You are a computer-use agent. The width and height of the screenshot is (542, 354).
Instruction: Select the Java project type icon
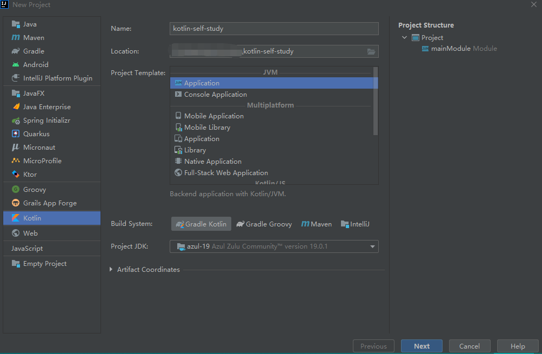(x=16, y=24)
